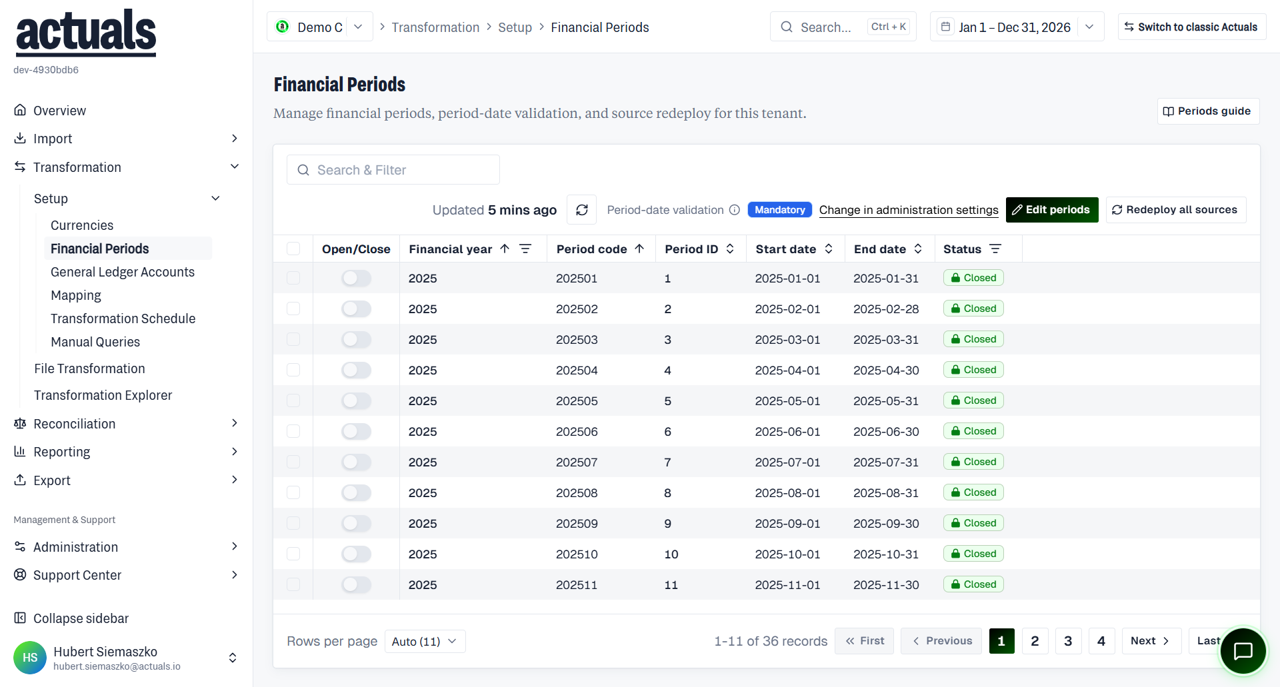
Task: Check the row checkbox for period 202509
Action: point(293,523)
